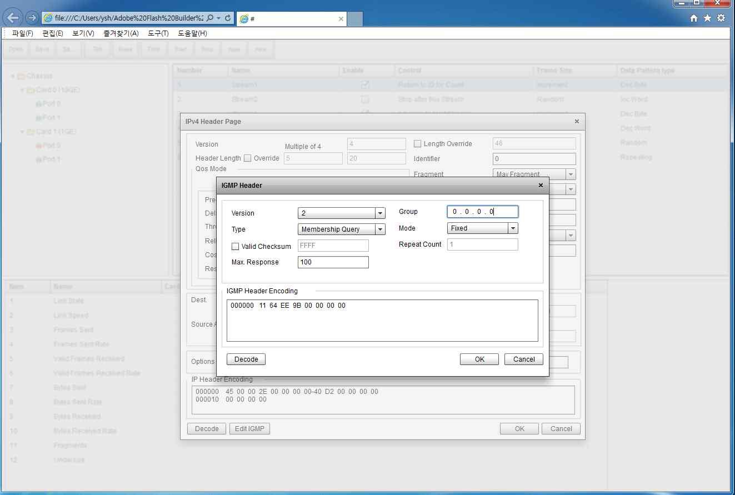Collapse the Chassis tree node
This screenshot has width=735, height=495.
13,76
